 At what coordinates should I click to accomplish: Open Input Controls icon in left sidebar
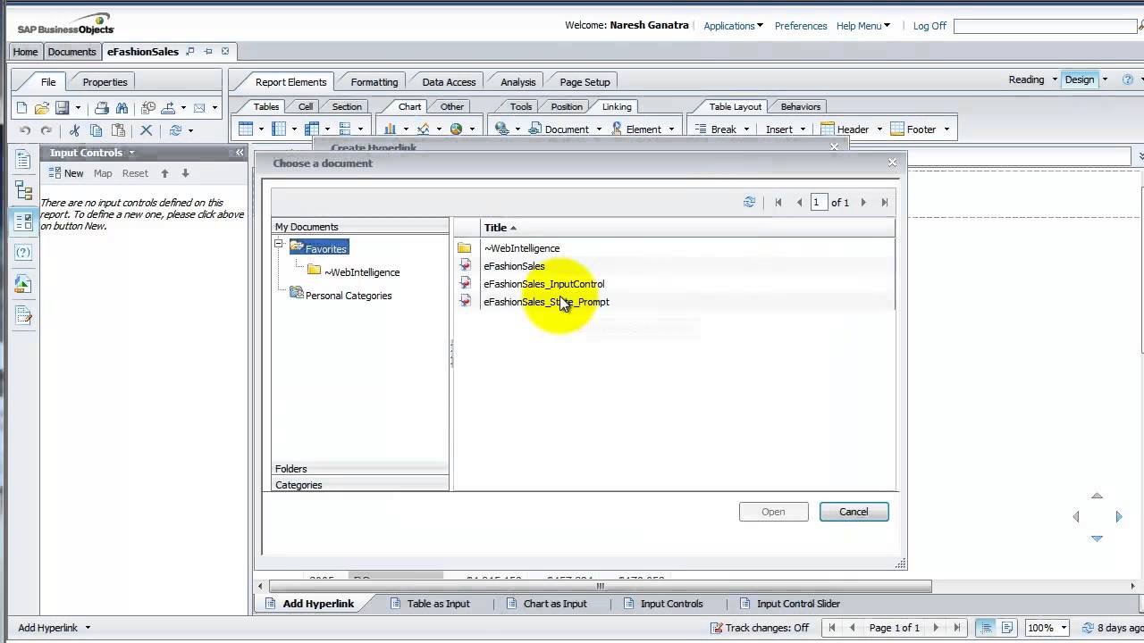(24, 221)
